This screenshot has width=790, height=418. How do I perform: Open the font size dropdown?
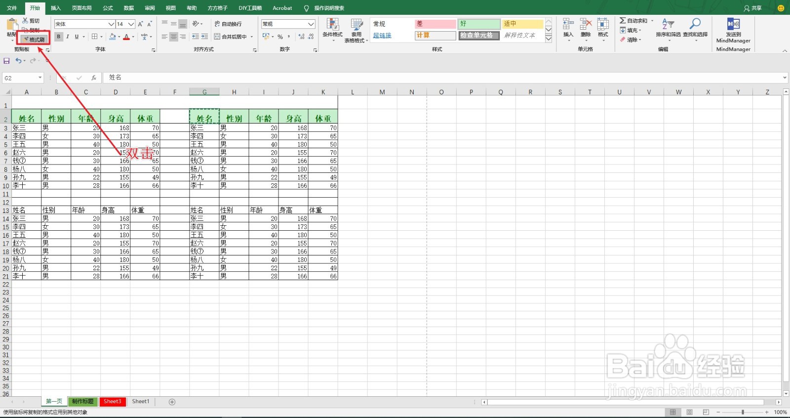coord(131,24)
